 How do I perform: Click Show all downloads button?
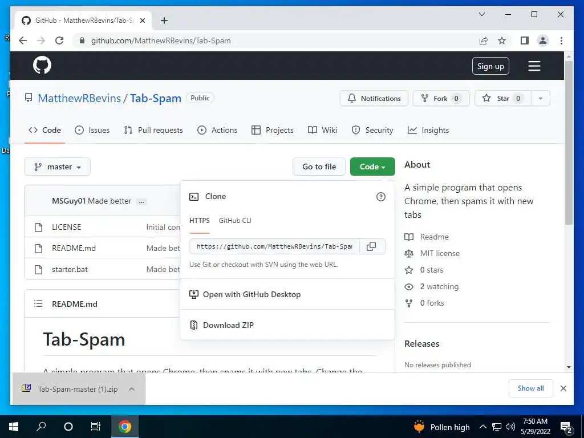[531, 388]
